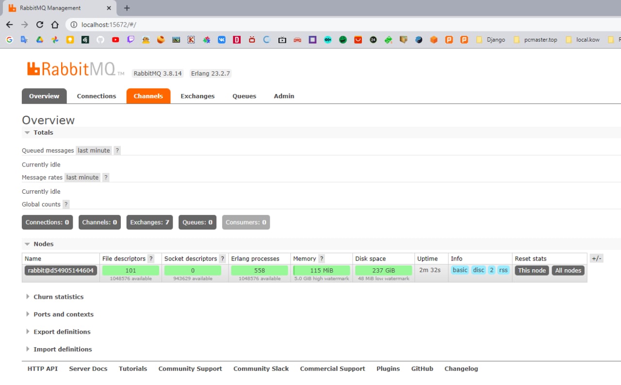Open the 'K' letter bookmark icon
This screenshot has width=621, height=385.
[x=191, y=40]
